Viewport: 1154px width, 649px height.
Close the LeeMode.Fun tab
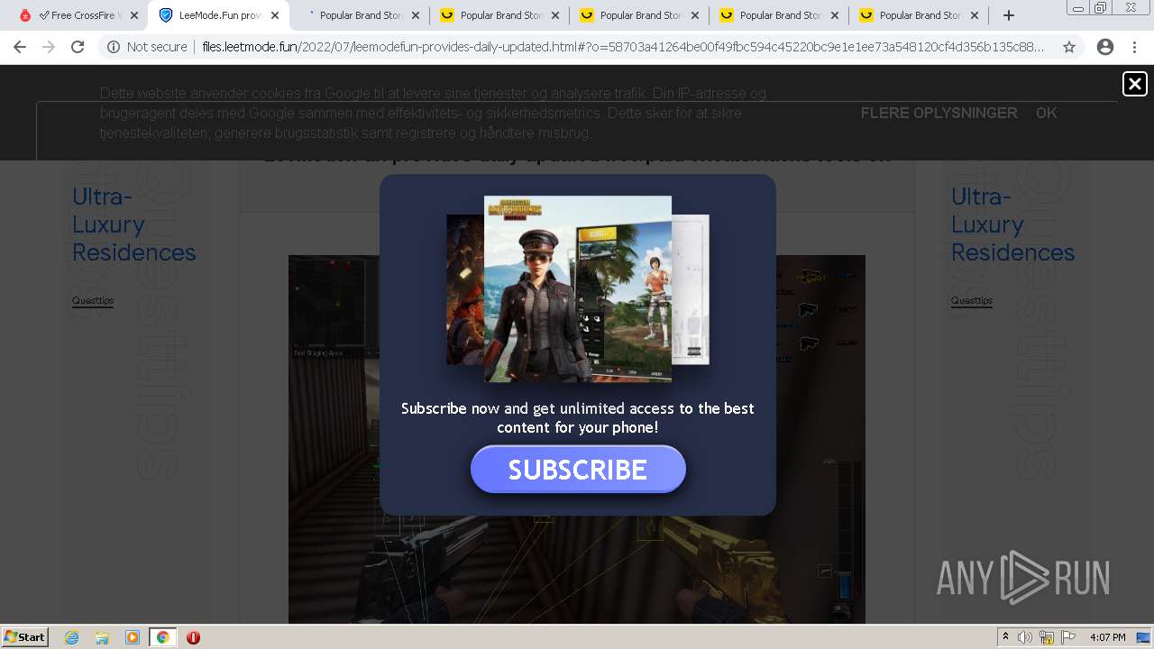(x=275, y=15)
